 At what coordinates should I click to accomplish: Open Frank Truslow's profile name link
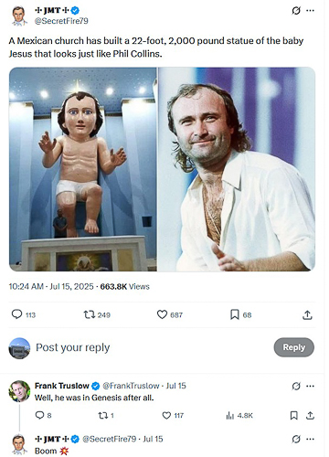(x=61, y=386)
